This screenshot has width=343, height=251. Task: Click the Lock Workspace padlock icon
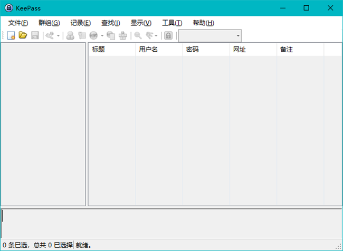click(x=168, y=35)
